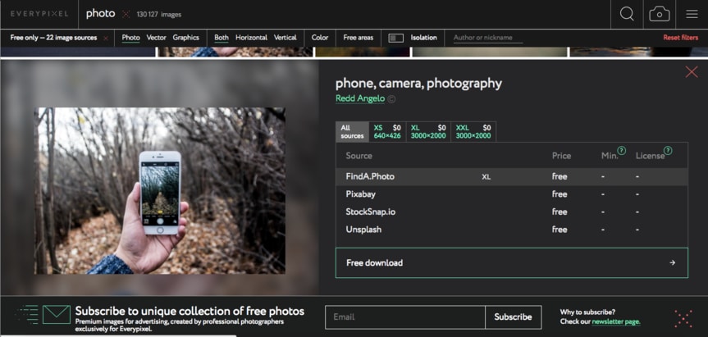Open the search magnifier icon
This screenshot has width=708, height=337.
(627, 14)
